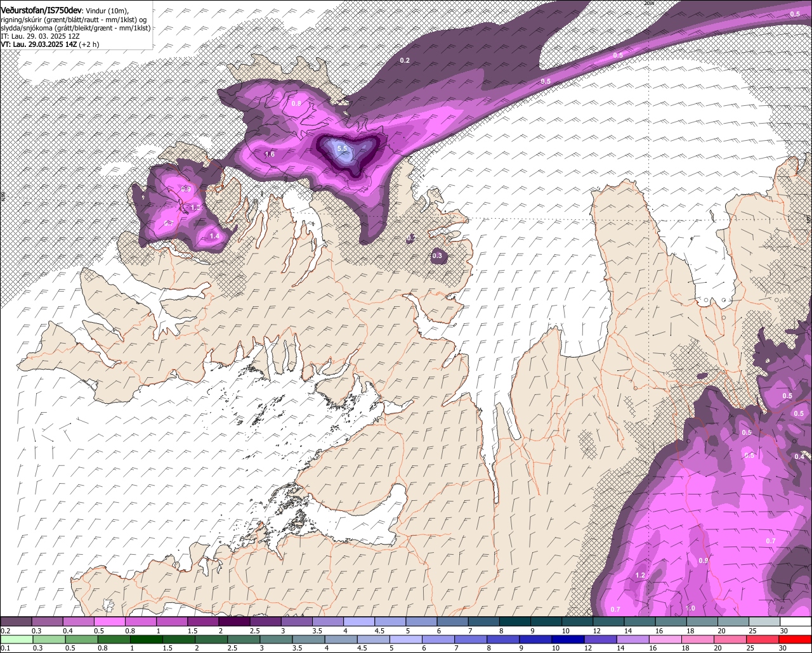Pick the bottom legend row swatch labeled 2.5
The height and width of the screenshot is (653, 812).
tap(244, 640)
